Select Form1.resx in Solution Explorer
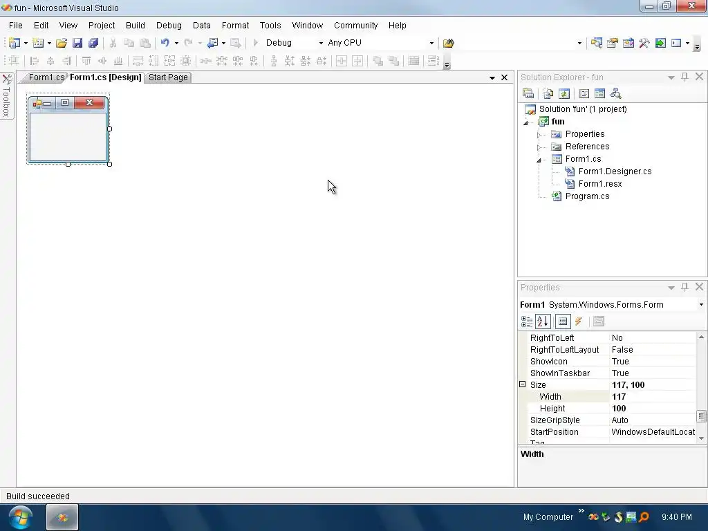 point(600,184)
